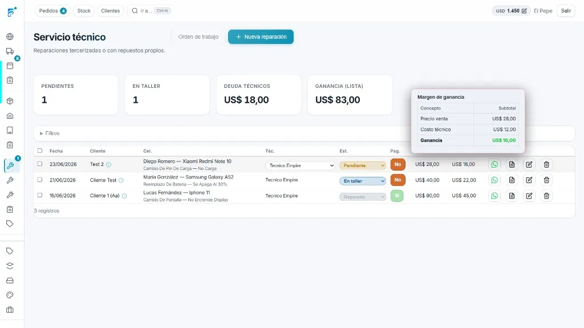Click the Orden de trabajo button

pos(198,37)
